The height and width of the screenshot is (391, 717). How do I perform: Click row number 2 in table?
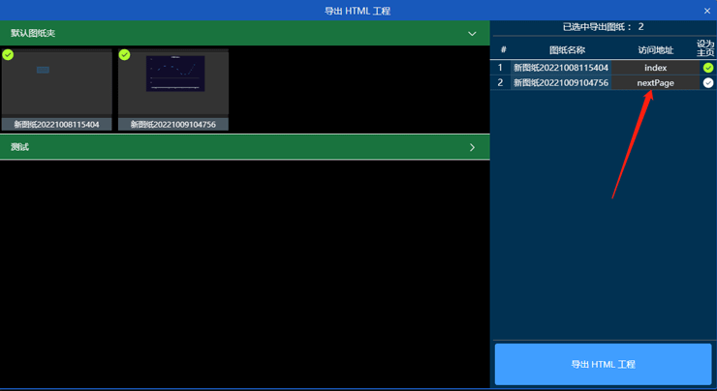(500, 82)
